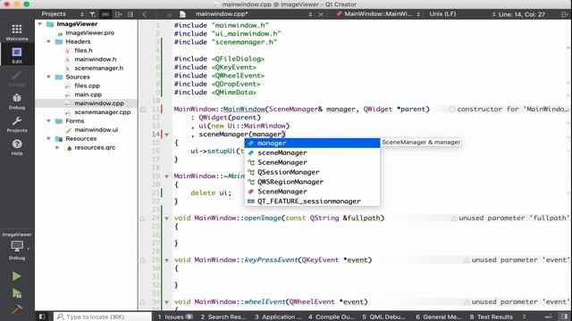Change the Unix (LF) line ending setting
Image resolution: width=572 pixels, height=321 pixels.
pyautogui.click(x=442, y=14)
